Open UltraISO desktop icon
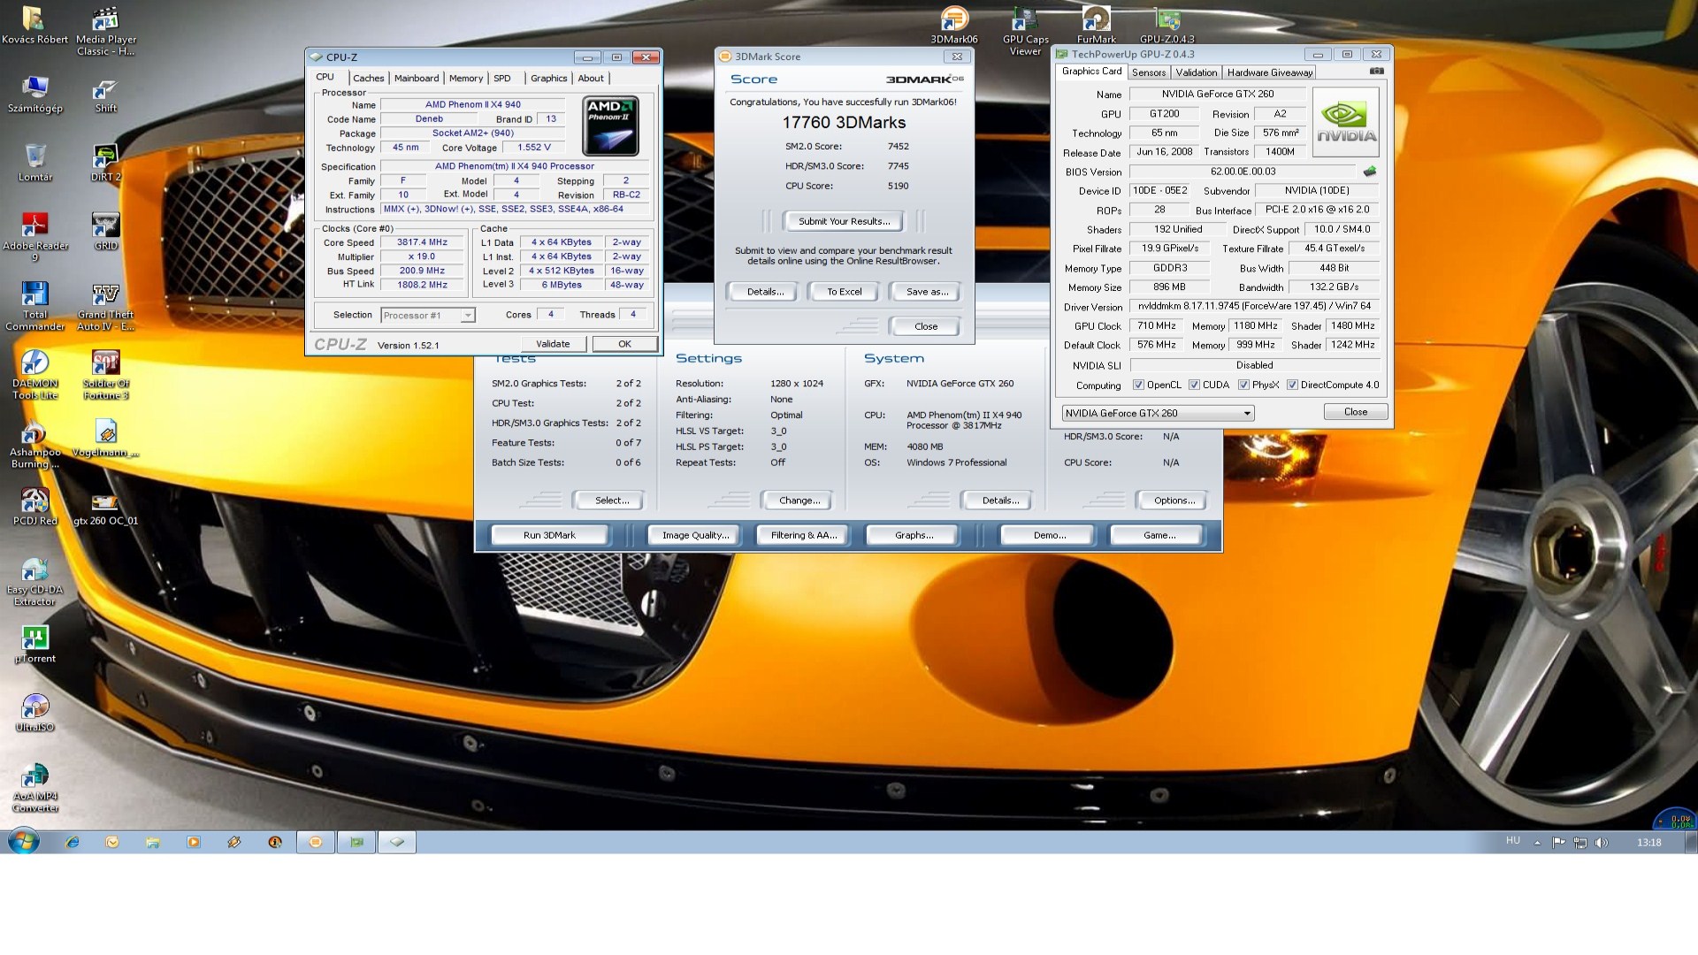 pos(34,714)
